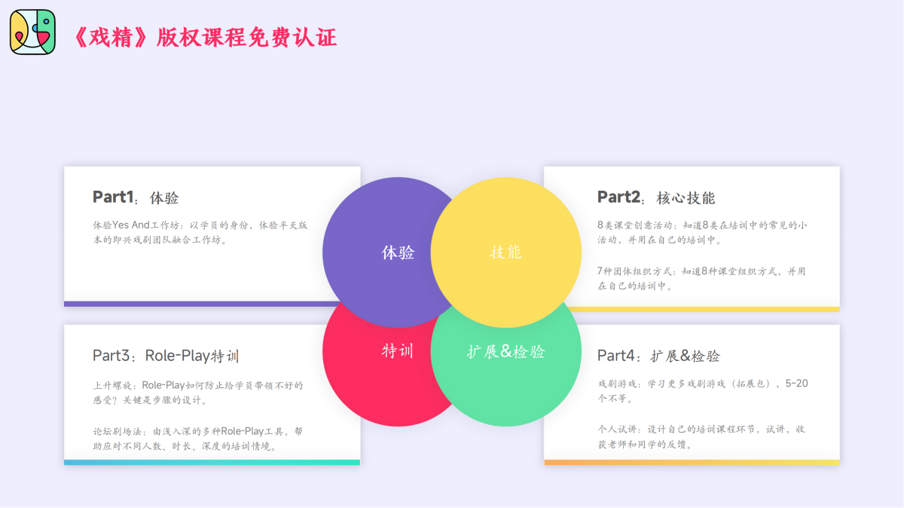This screenshot has height=508, width=904.
Task: Select the teal bar under Part3 card
Action: point(212,462)
